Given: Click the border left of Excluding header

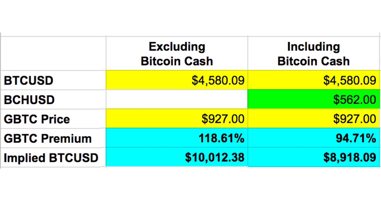Looking at the screenshot, I should pos(106,53).
